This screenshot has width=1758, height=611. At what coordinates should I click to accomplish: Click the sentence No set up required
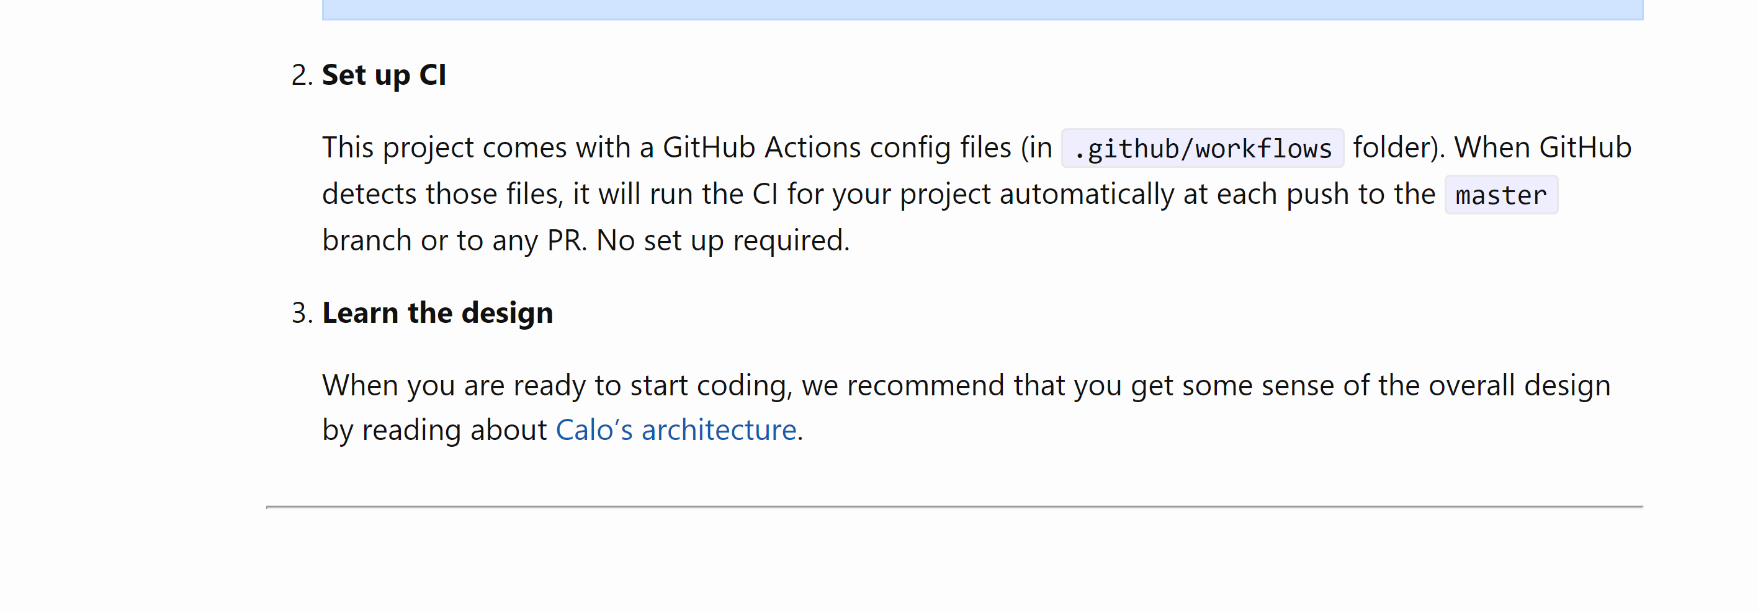click(x=722, y=240)
